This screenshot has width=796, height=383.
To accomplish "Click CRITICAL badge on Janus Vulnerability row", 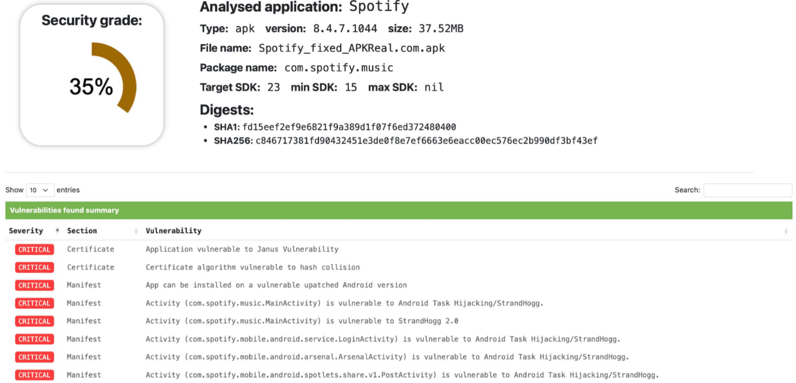I will click(34, 249).
